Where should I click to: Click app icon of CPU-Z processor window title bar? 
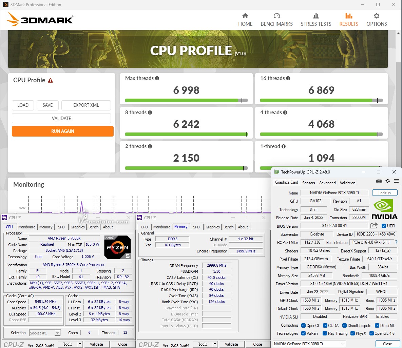coord(4,218)
